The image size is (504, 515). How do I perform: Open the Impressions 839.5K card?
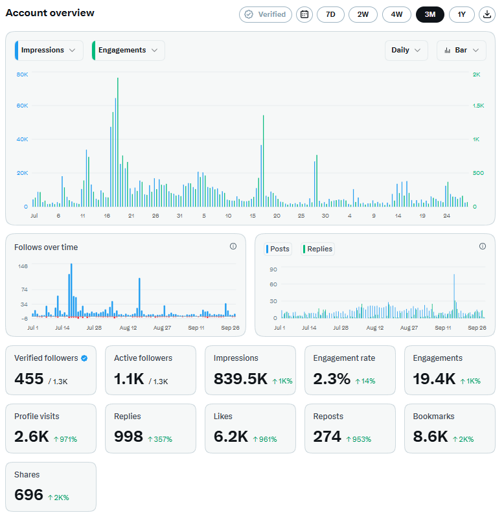click(x=250, y=370)
